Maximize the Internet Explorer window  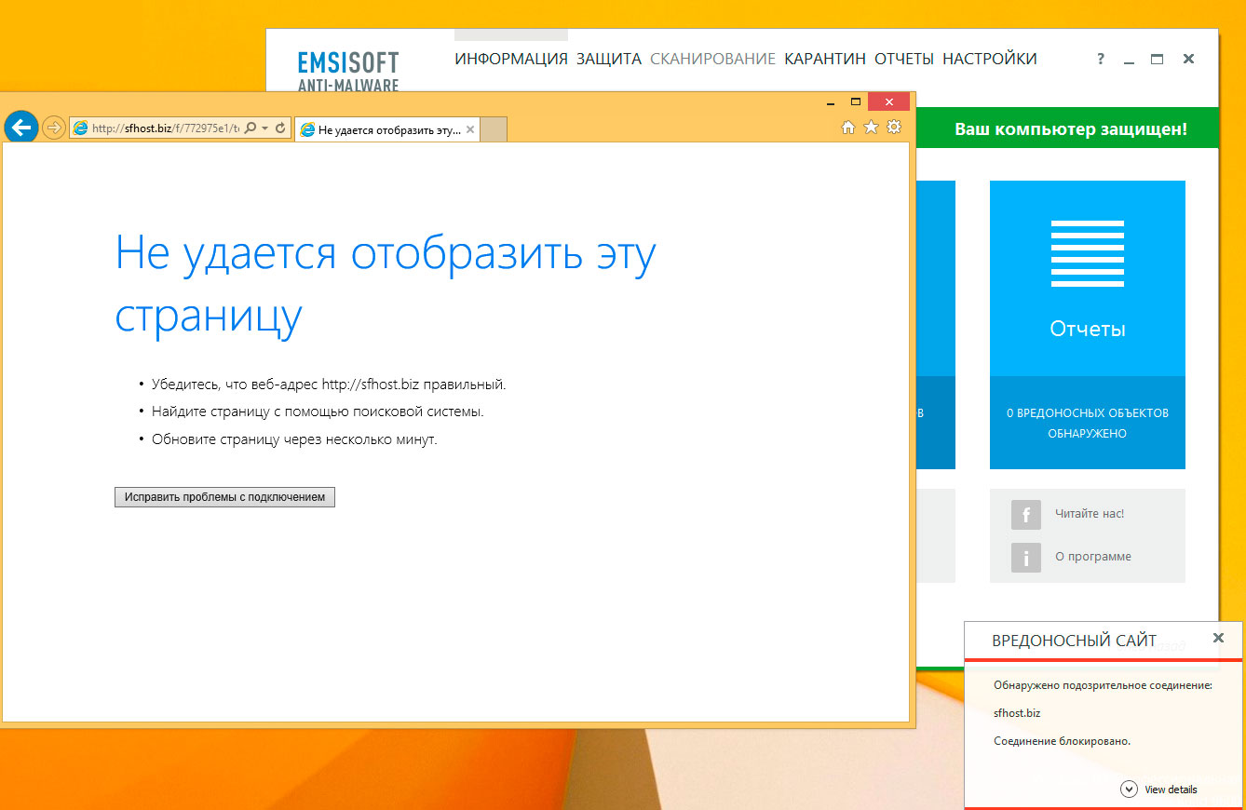pyautogui.click(x=856, y=101)
